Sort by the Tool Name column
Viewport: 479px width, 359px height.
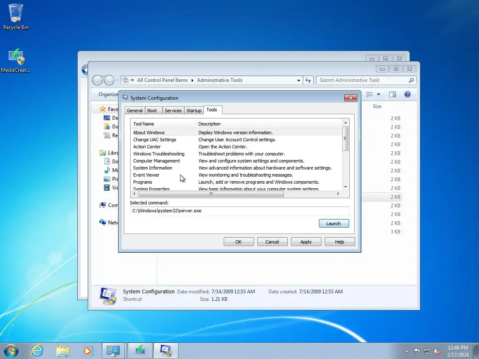163,124
